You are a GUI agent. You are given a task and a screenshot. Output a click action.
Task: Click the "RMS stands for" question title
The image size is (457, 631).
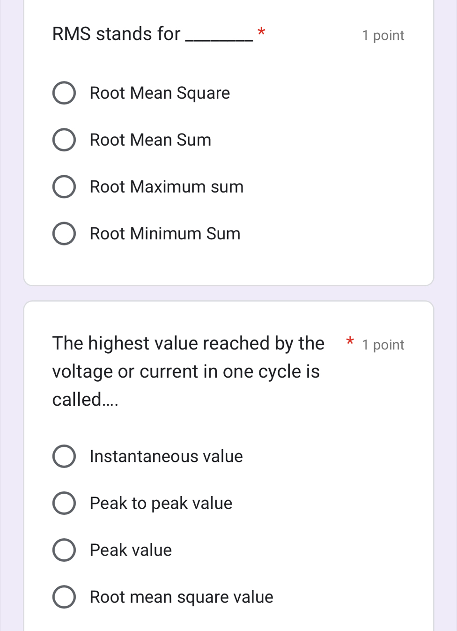coord(116,34)
